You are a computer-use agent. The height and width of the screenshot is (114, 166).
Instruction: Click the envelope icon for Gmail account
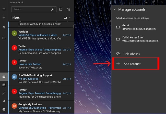[118, 27]
